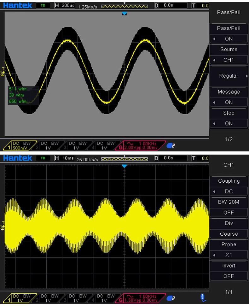Change the Source CH1 selection
This screenshot has width=249, height=306.
(229, 60)
